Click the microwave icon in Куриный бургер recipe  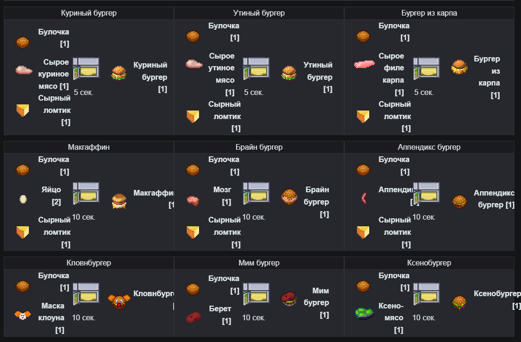pos(86,68)
